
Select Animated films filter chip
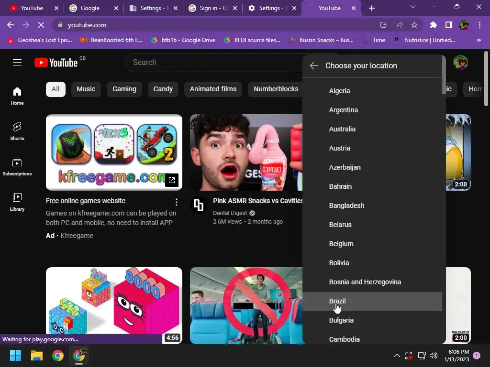[213, 89]
